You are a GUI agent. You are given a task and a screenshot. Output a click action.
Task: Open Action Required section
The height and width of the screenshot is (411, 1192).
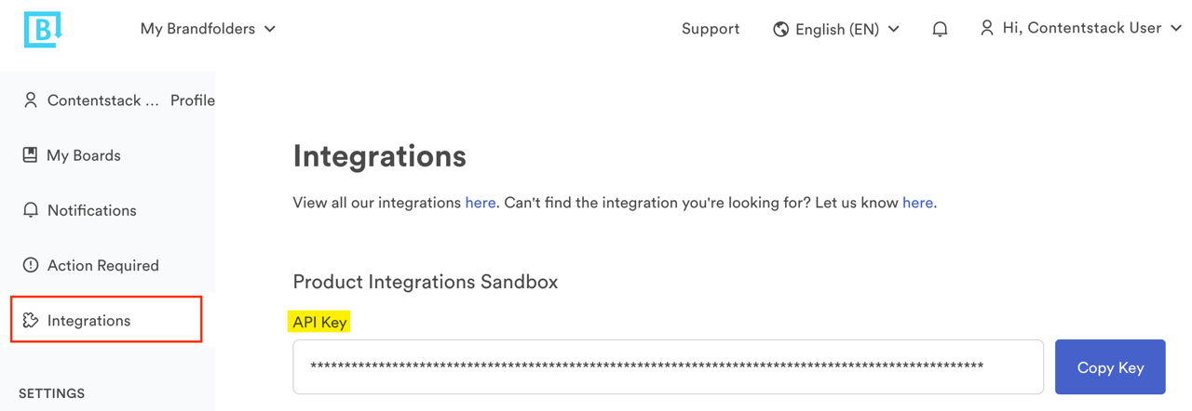pyautogui.click(x=103, y=265)
